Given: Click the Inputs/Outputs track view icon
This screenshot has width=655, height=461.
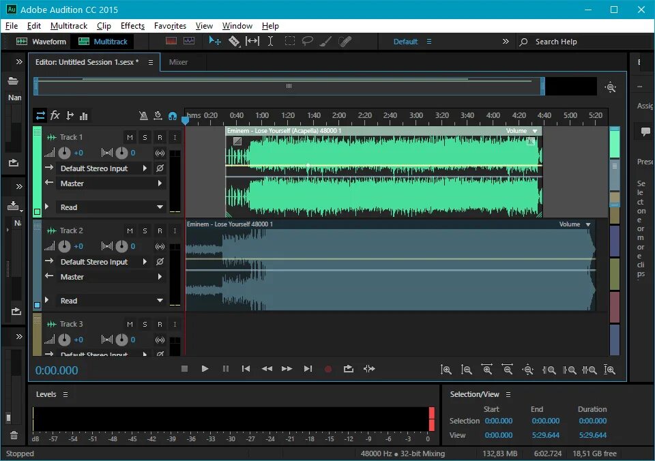Looking at the screenshot, I should click(40, 116).
